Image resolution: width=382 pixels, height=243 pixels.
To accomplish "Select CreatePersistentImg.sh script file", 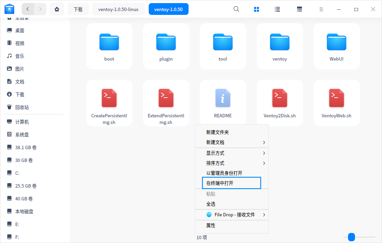I will tap(109, 103).
